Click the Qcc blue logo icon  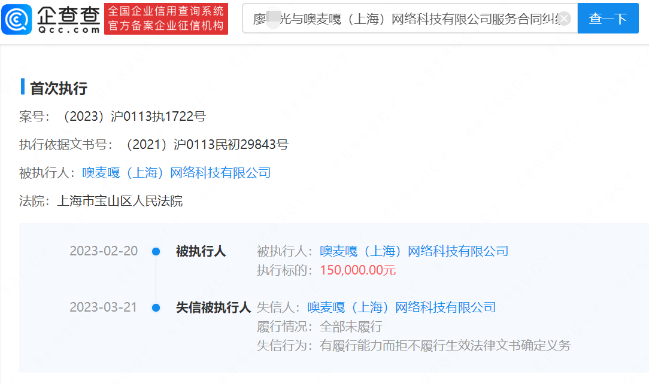17,19
